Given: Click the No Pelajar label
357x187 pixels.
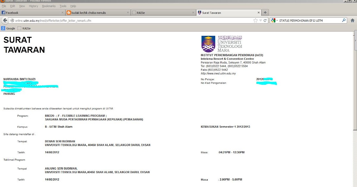Looking at the screenshot, I should [208, 79].
